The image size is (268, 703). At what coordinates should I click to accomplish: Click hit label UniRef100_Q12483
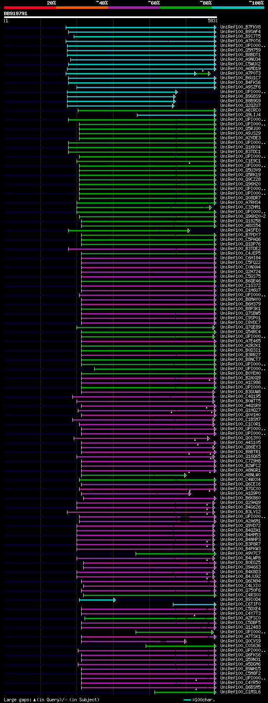(240, 627)
